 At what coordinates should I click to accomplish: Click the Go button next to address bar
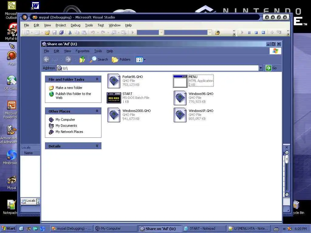tap(271, 68)
